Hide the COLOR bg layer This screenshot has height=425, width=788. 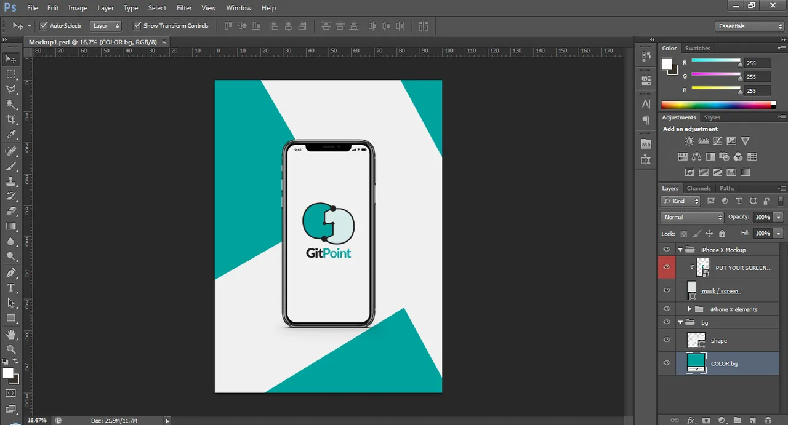[666, 363]
